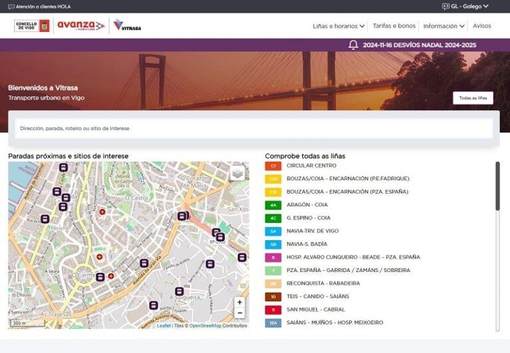Click the lines list scrollbar thumb
Image resolution: width=510 pixels, height=353 pixels.
pyautogui.click(x=497, y=186)
